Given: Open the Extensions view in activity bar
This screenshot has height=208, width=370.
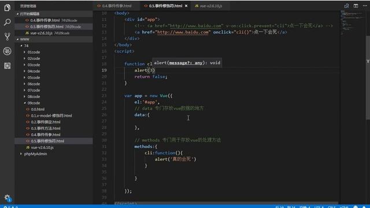Looking at the screenshot, I should [x=7, y=65].
